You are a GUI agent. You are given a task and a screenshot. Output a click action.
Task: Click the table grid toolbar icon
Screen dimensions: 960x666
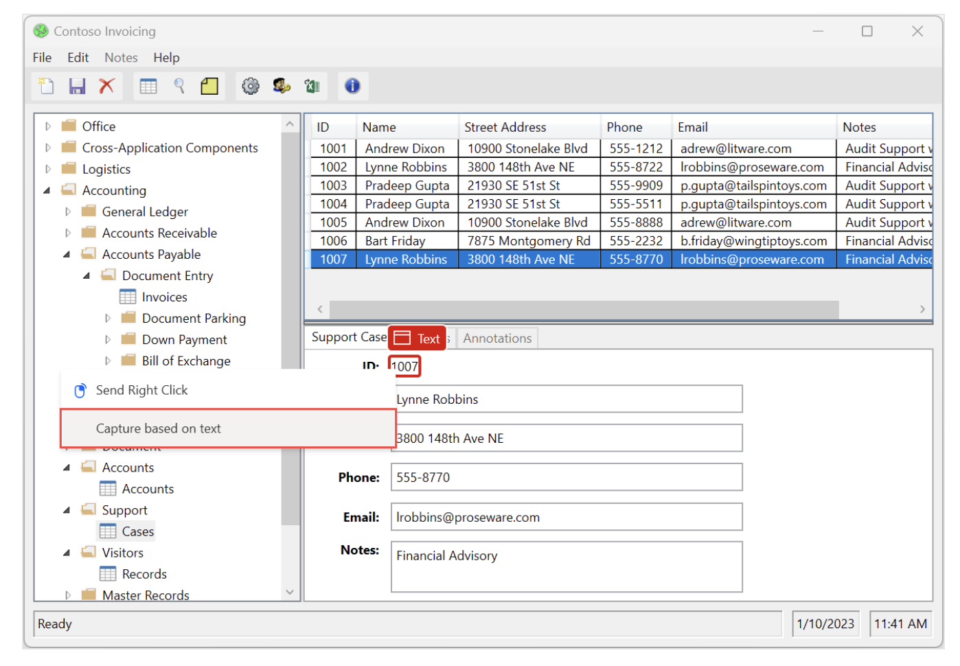(148, 86)
